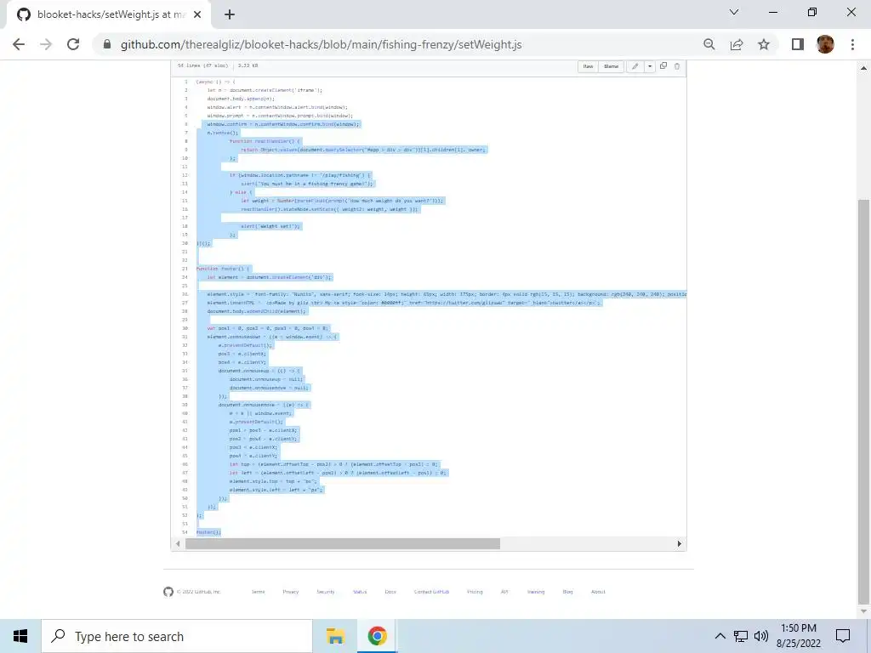Image resolution: width=871 pixels, height=653 pixels.
Task: Open the Blame view
Action: (611, 66)
